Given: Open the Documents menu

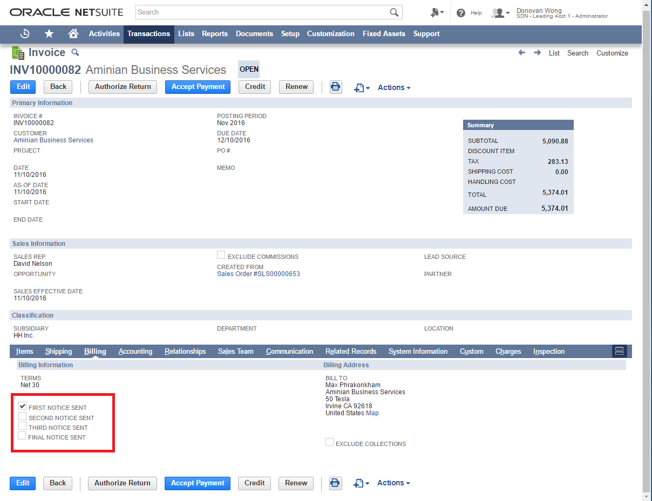Looking at the screenshot, I should (254, 33).
